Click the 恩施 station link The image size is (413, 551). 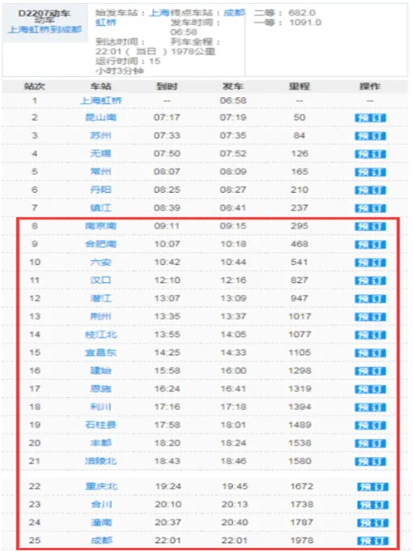click(x=100, y=389)
